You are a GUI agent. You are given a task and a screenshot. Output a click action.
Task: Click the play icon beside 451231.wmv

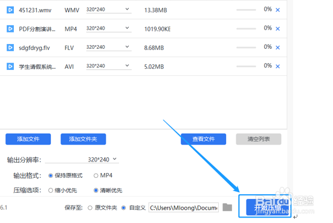[10, 10]
